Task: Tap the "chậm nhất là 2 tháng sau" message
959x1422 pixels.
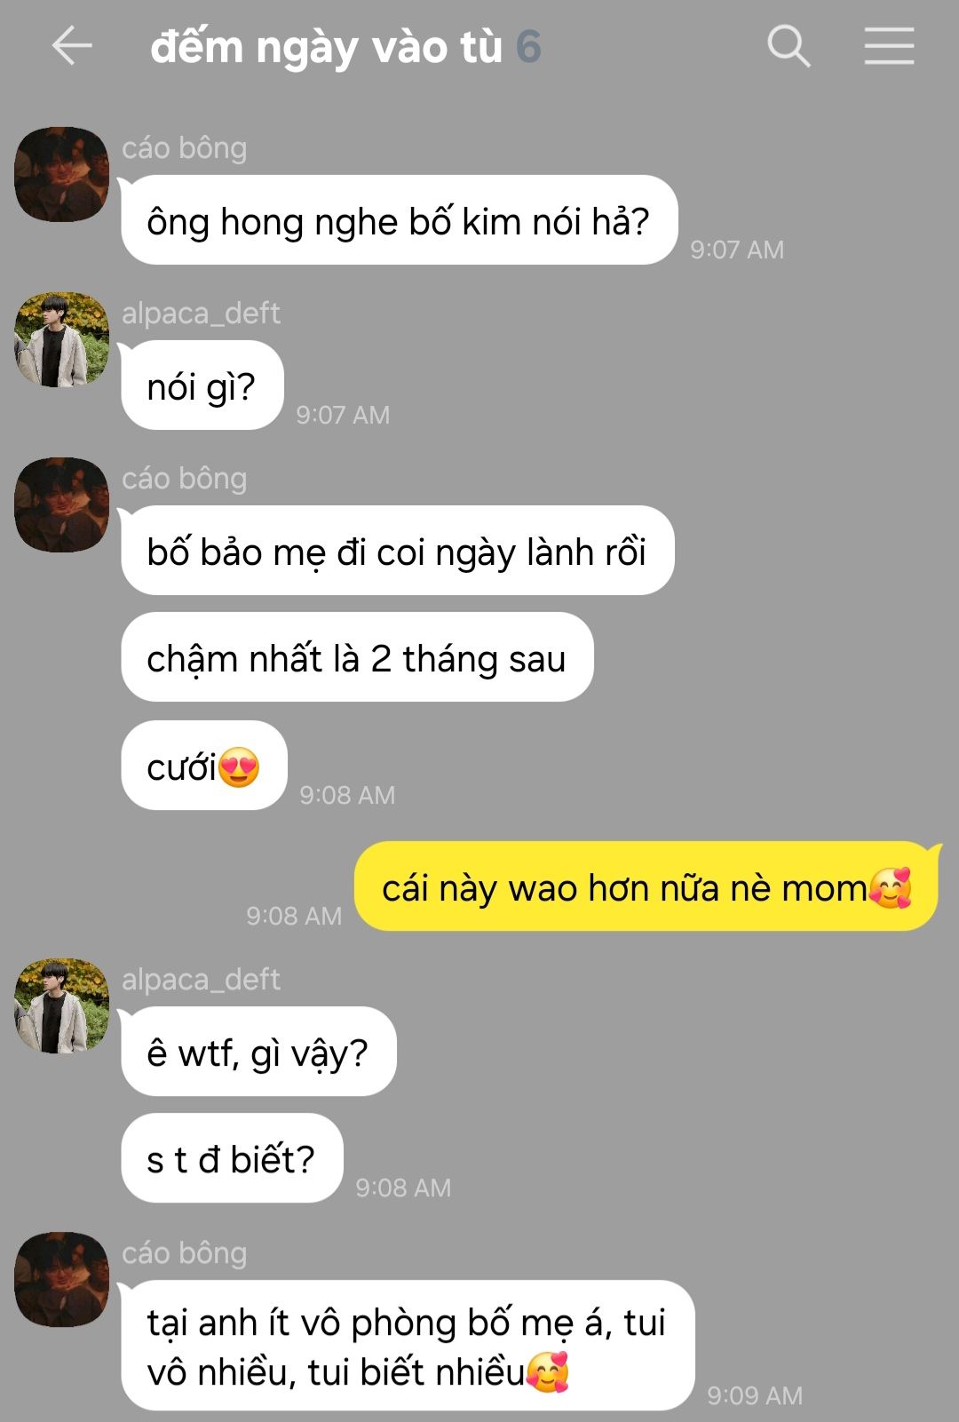Action: (357, 657)
